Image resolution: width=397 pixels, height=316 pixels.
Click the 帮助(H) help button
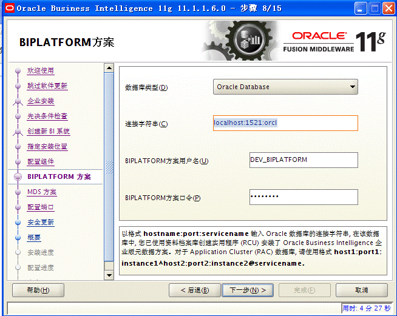pos(38,290)
